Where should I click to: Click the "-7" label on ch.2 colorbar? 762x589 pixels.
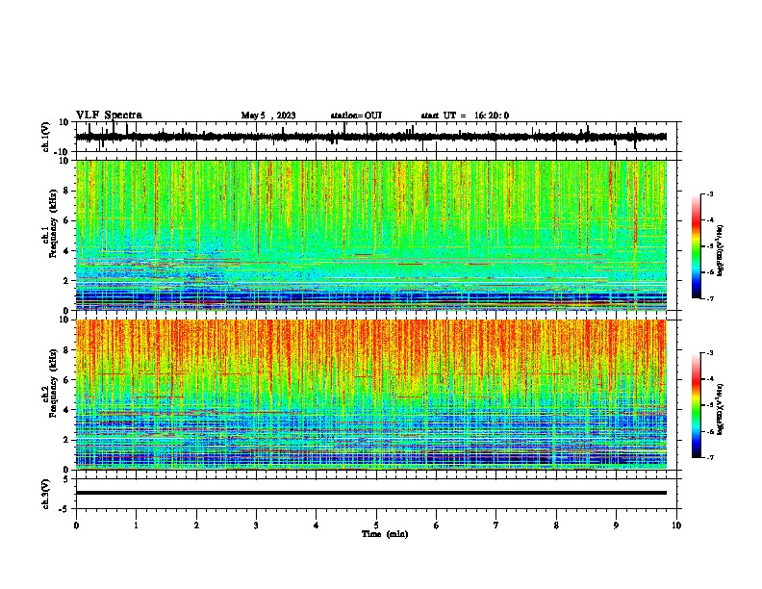click(709, 457)
